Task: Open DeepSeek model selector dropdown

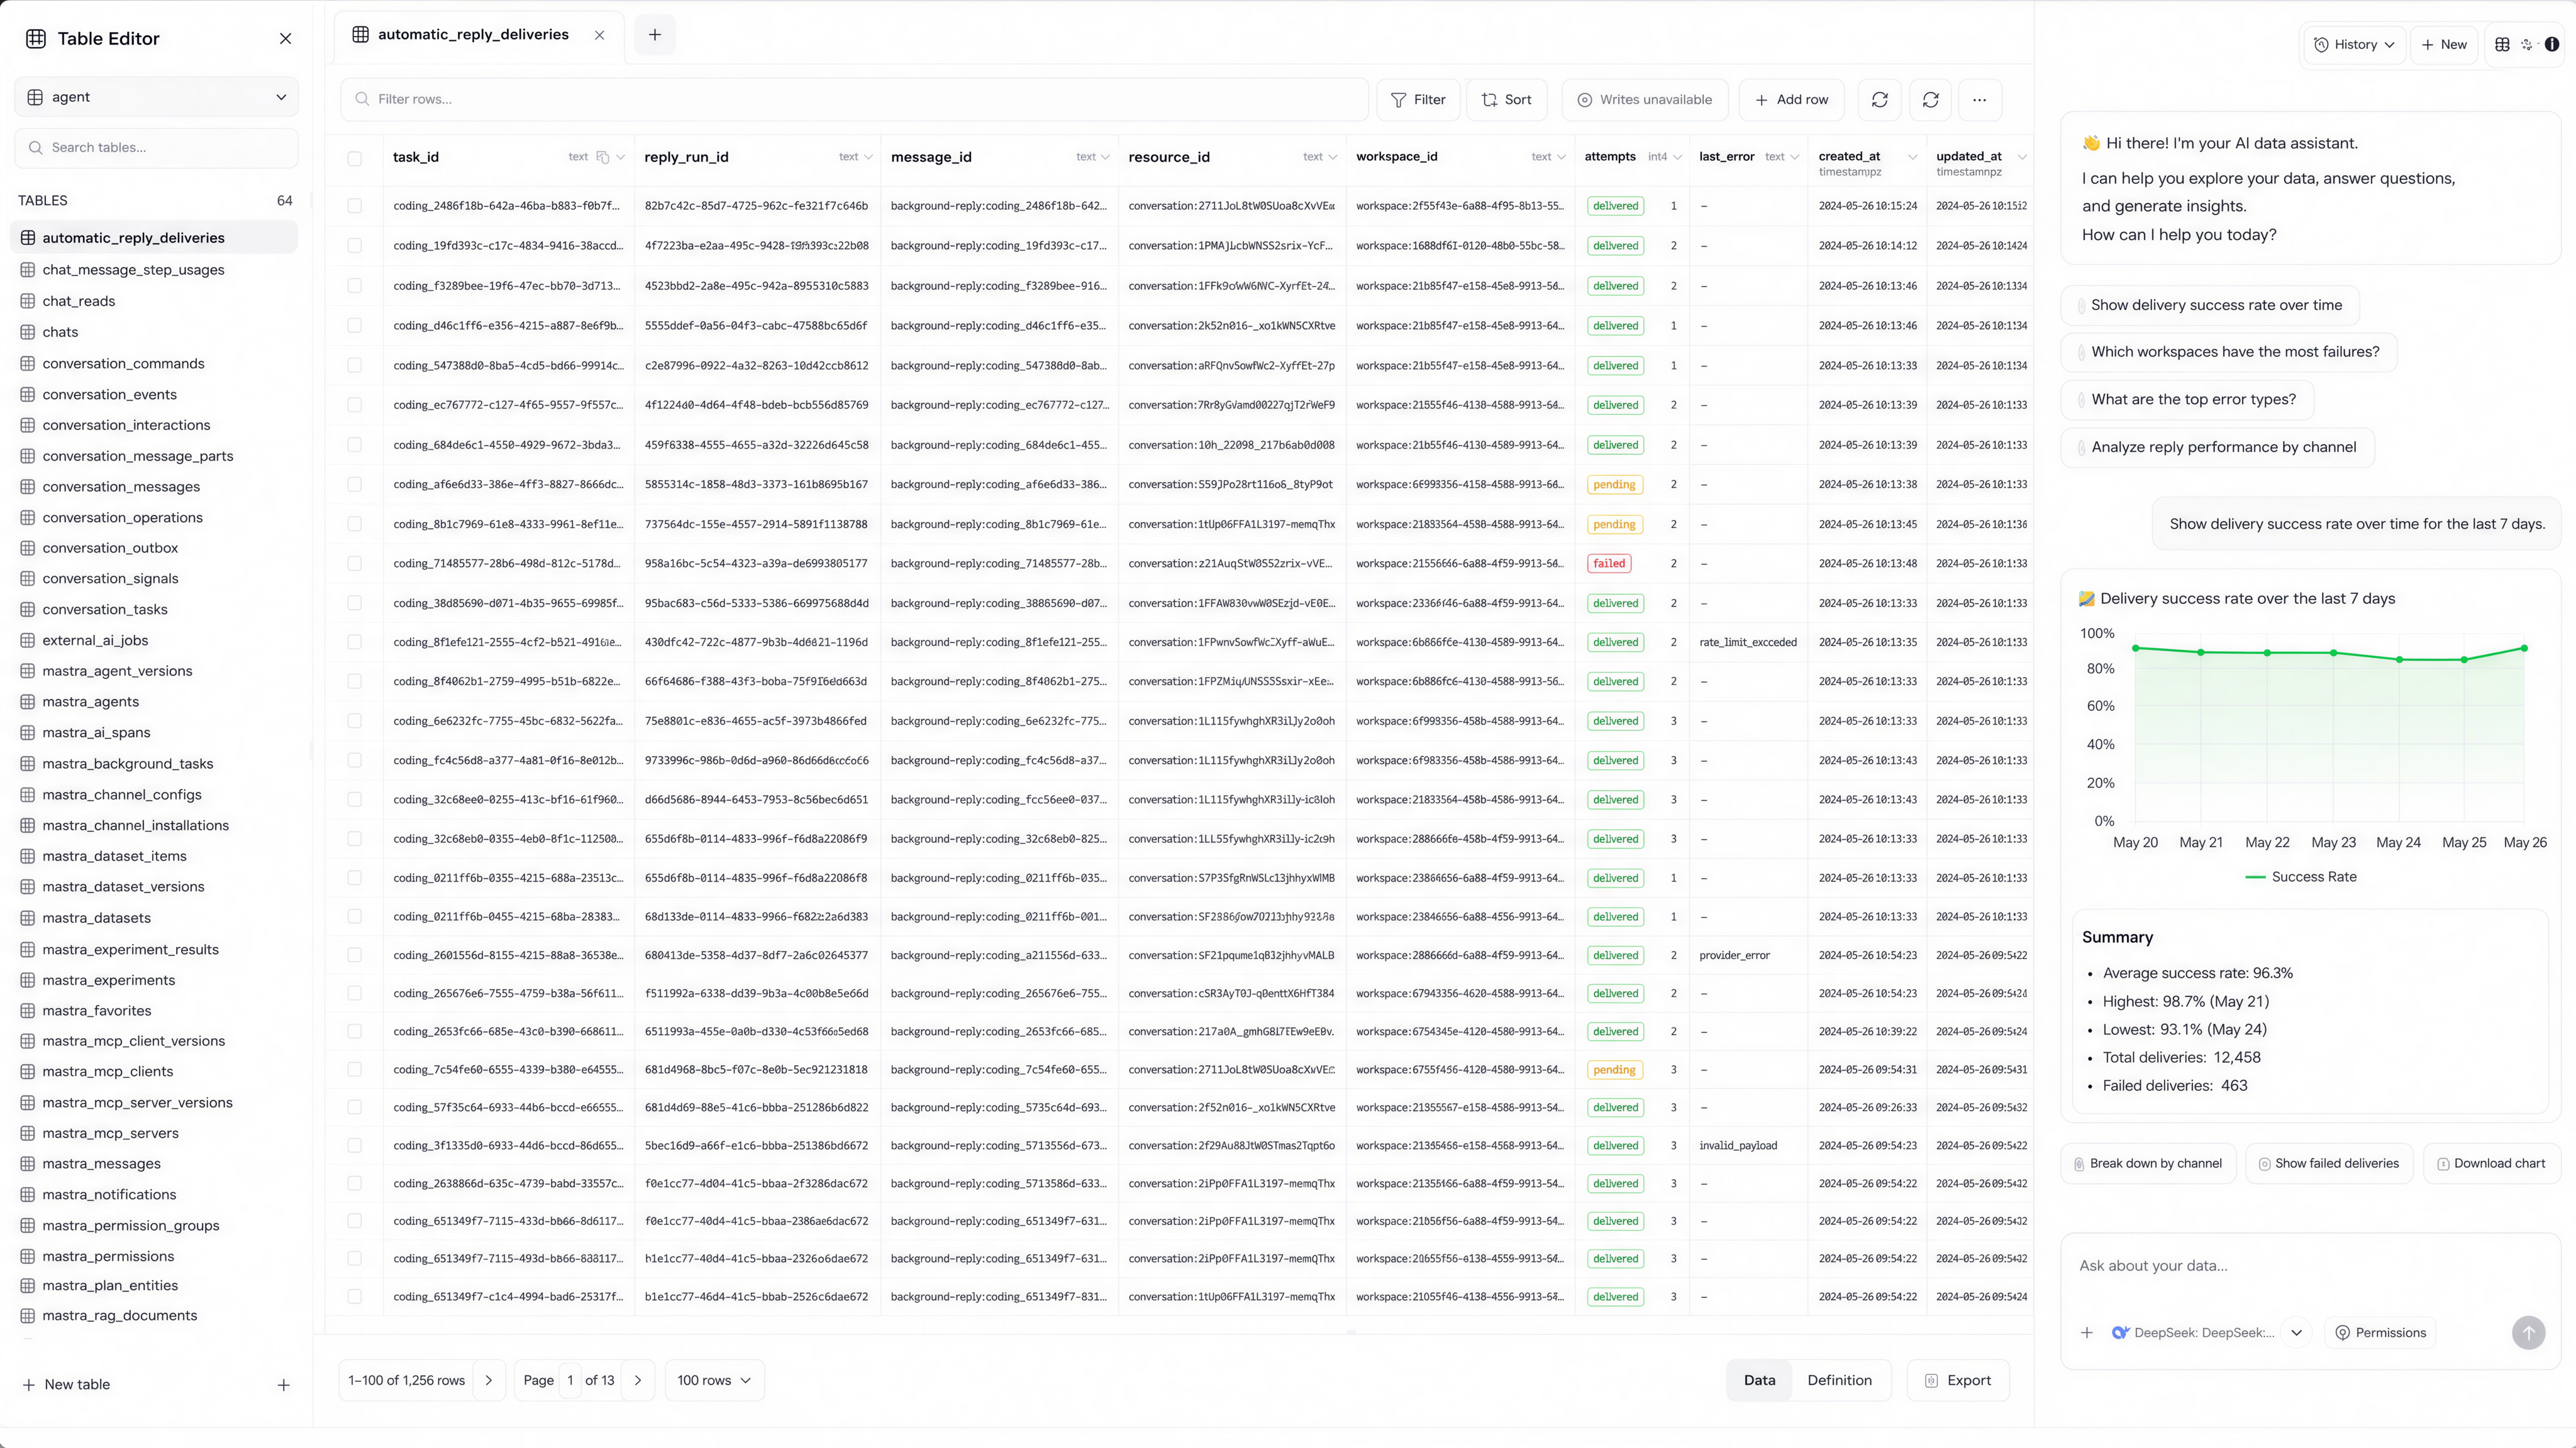Action: [x=2296, y=1333]
